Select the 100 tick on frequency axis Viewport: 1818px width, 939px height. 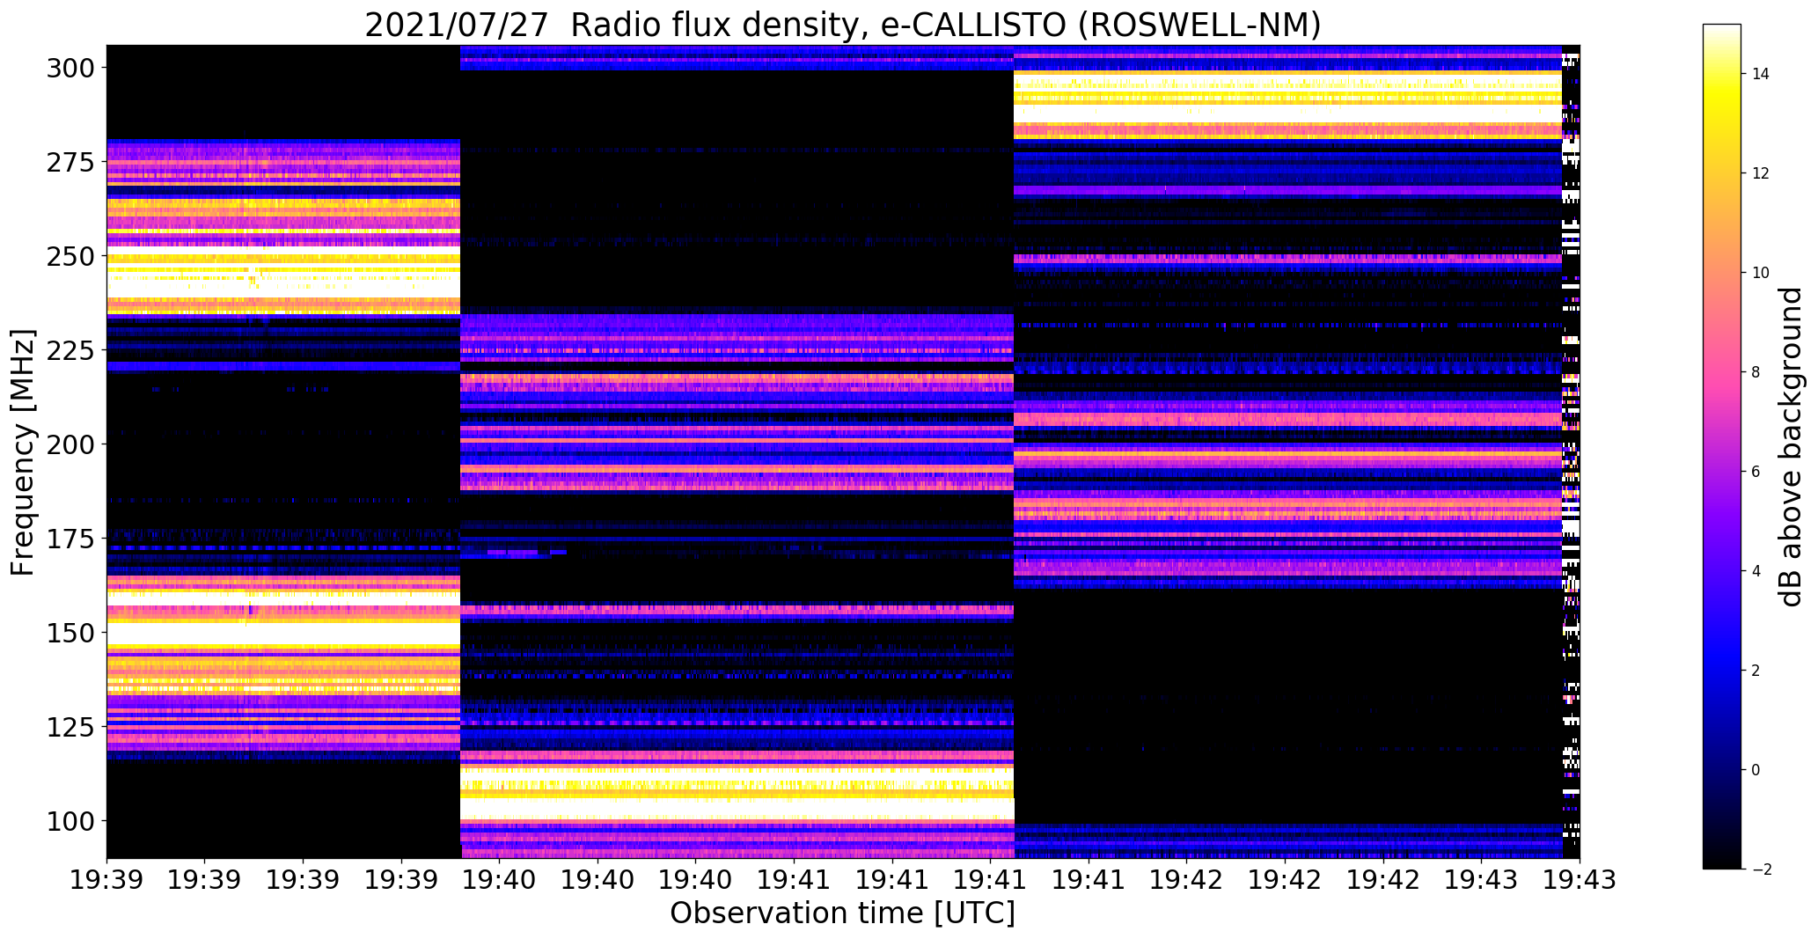click(72, 821)
